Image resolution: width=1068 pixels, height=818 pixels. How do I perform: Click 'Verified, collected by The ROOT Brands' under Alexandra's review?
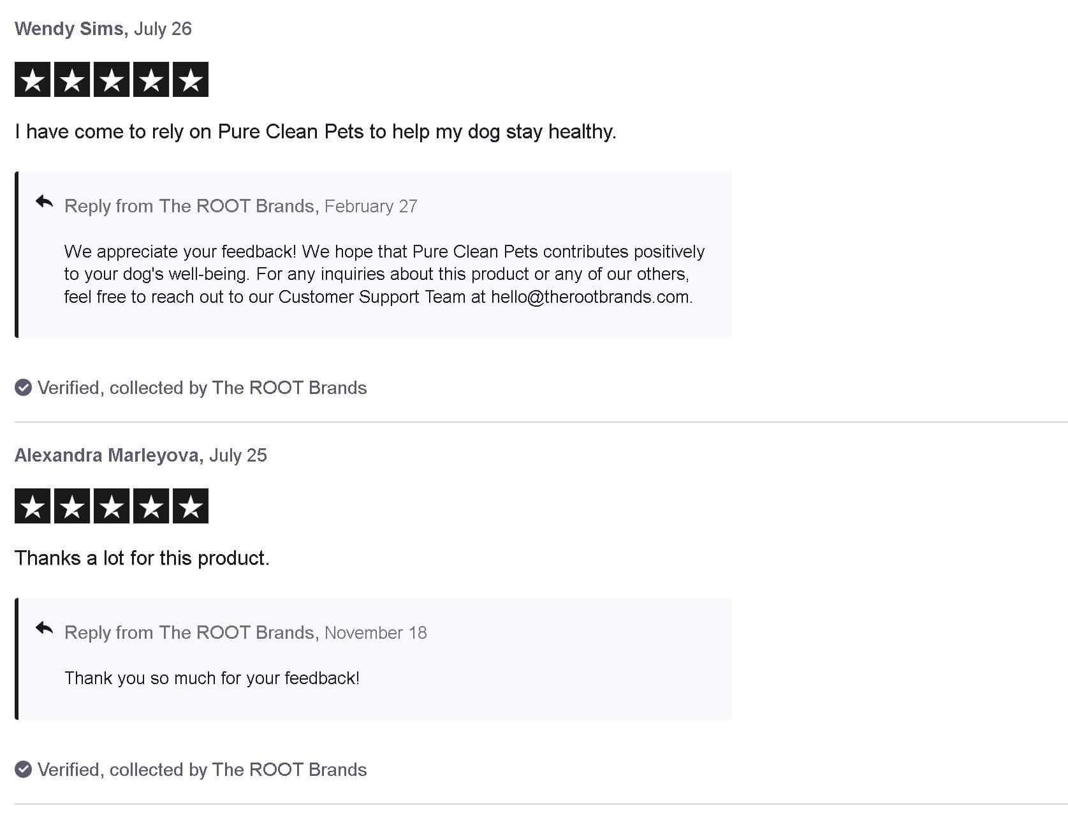(202, 770)
